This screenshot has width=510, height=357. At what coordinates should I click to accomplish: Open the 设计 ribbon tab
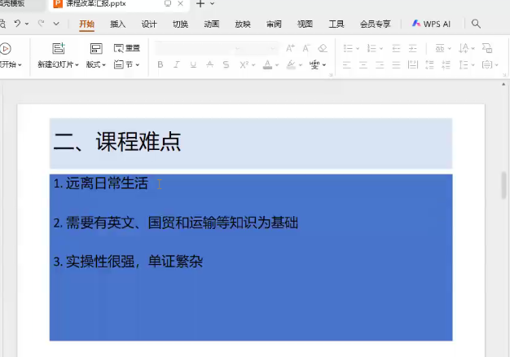click(149, 24)
